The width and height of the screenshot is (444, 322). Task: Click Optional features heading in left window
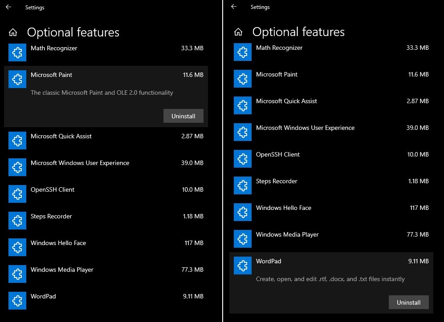point(73,32)
